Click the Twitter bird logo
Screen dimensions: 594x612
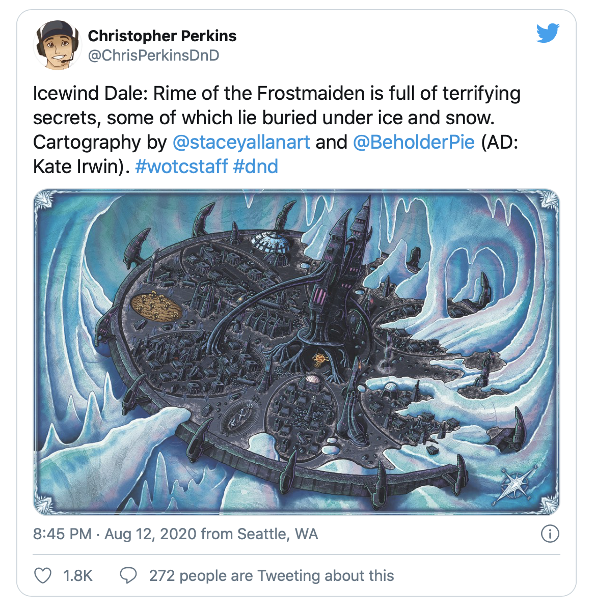click(548, 33)
